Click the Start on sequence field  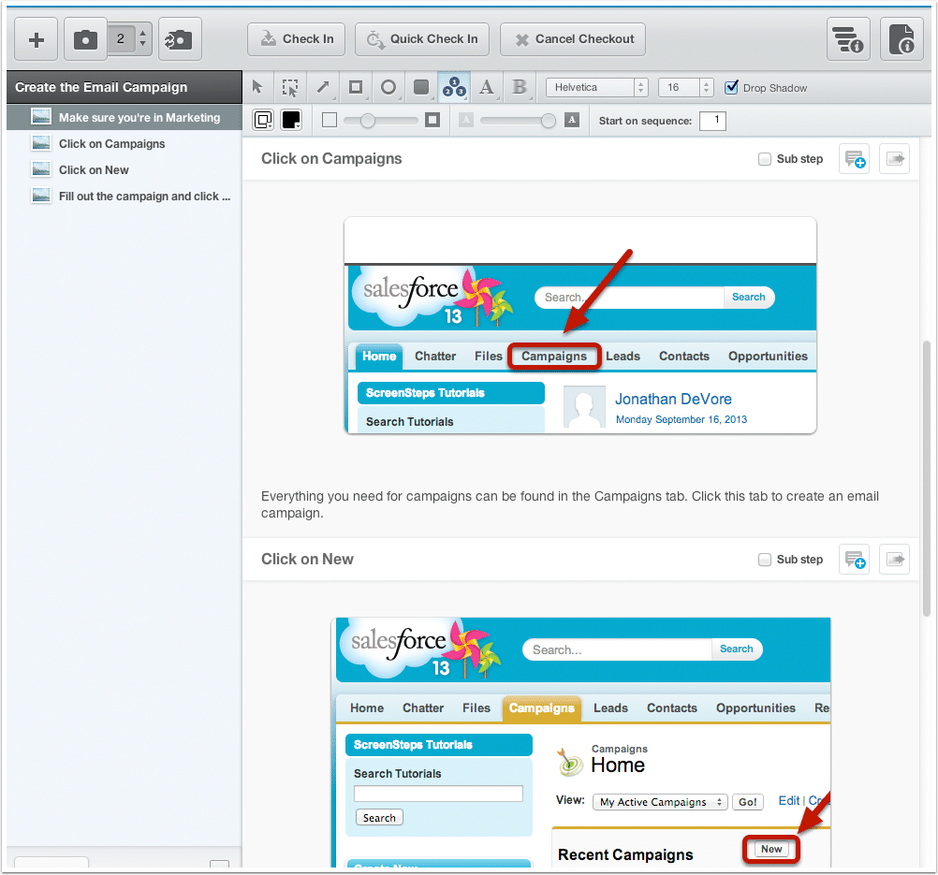pos(711,120)
